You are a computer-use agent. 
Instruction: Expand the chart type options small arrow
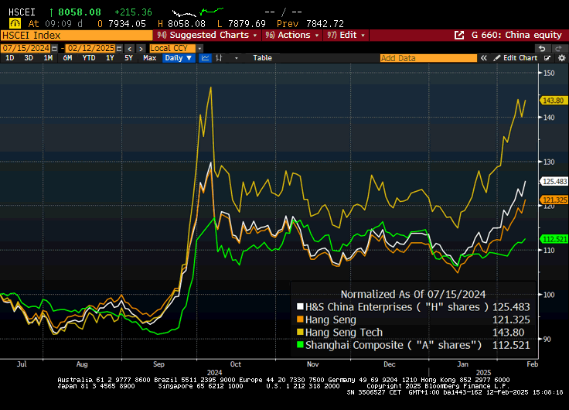(237, 58)
